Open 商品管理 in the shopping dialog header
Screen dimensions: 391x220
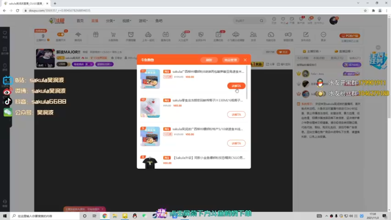click(x=230, y=60)
